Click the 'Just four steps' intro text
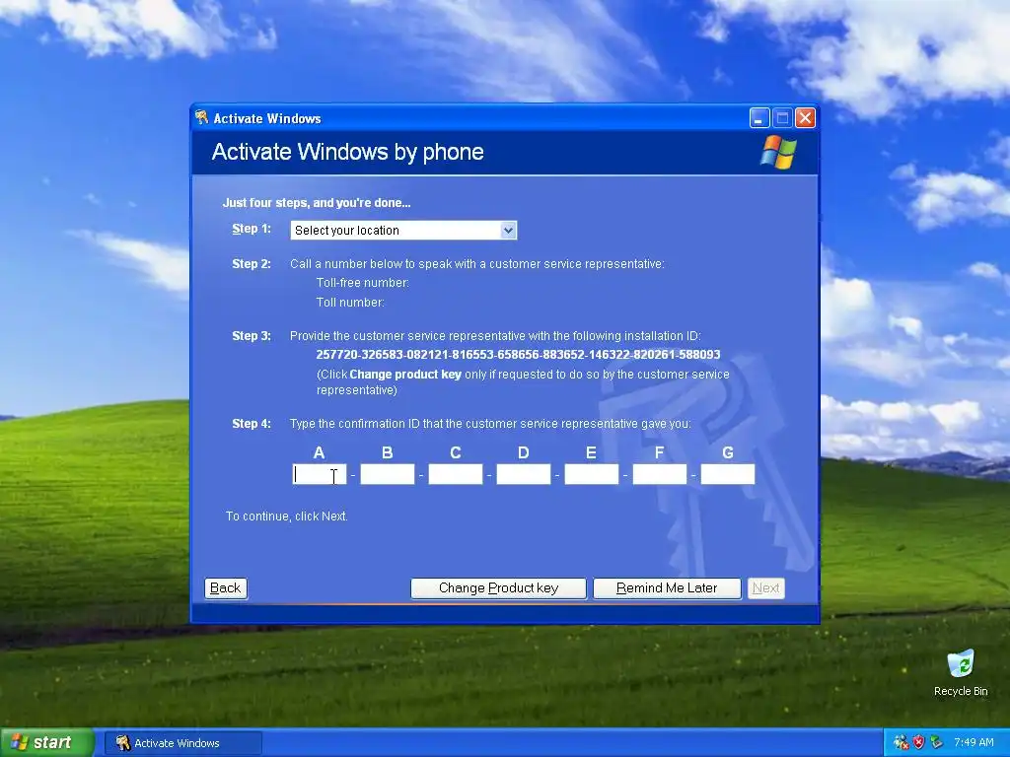1010x757 pixels. click(317, 203)
